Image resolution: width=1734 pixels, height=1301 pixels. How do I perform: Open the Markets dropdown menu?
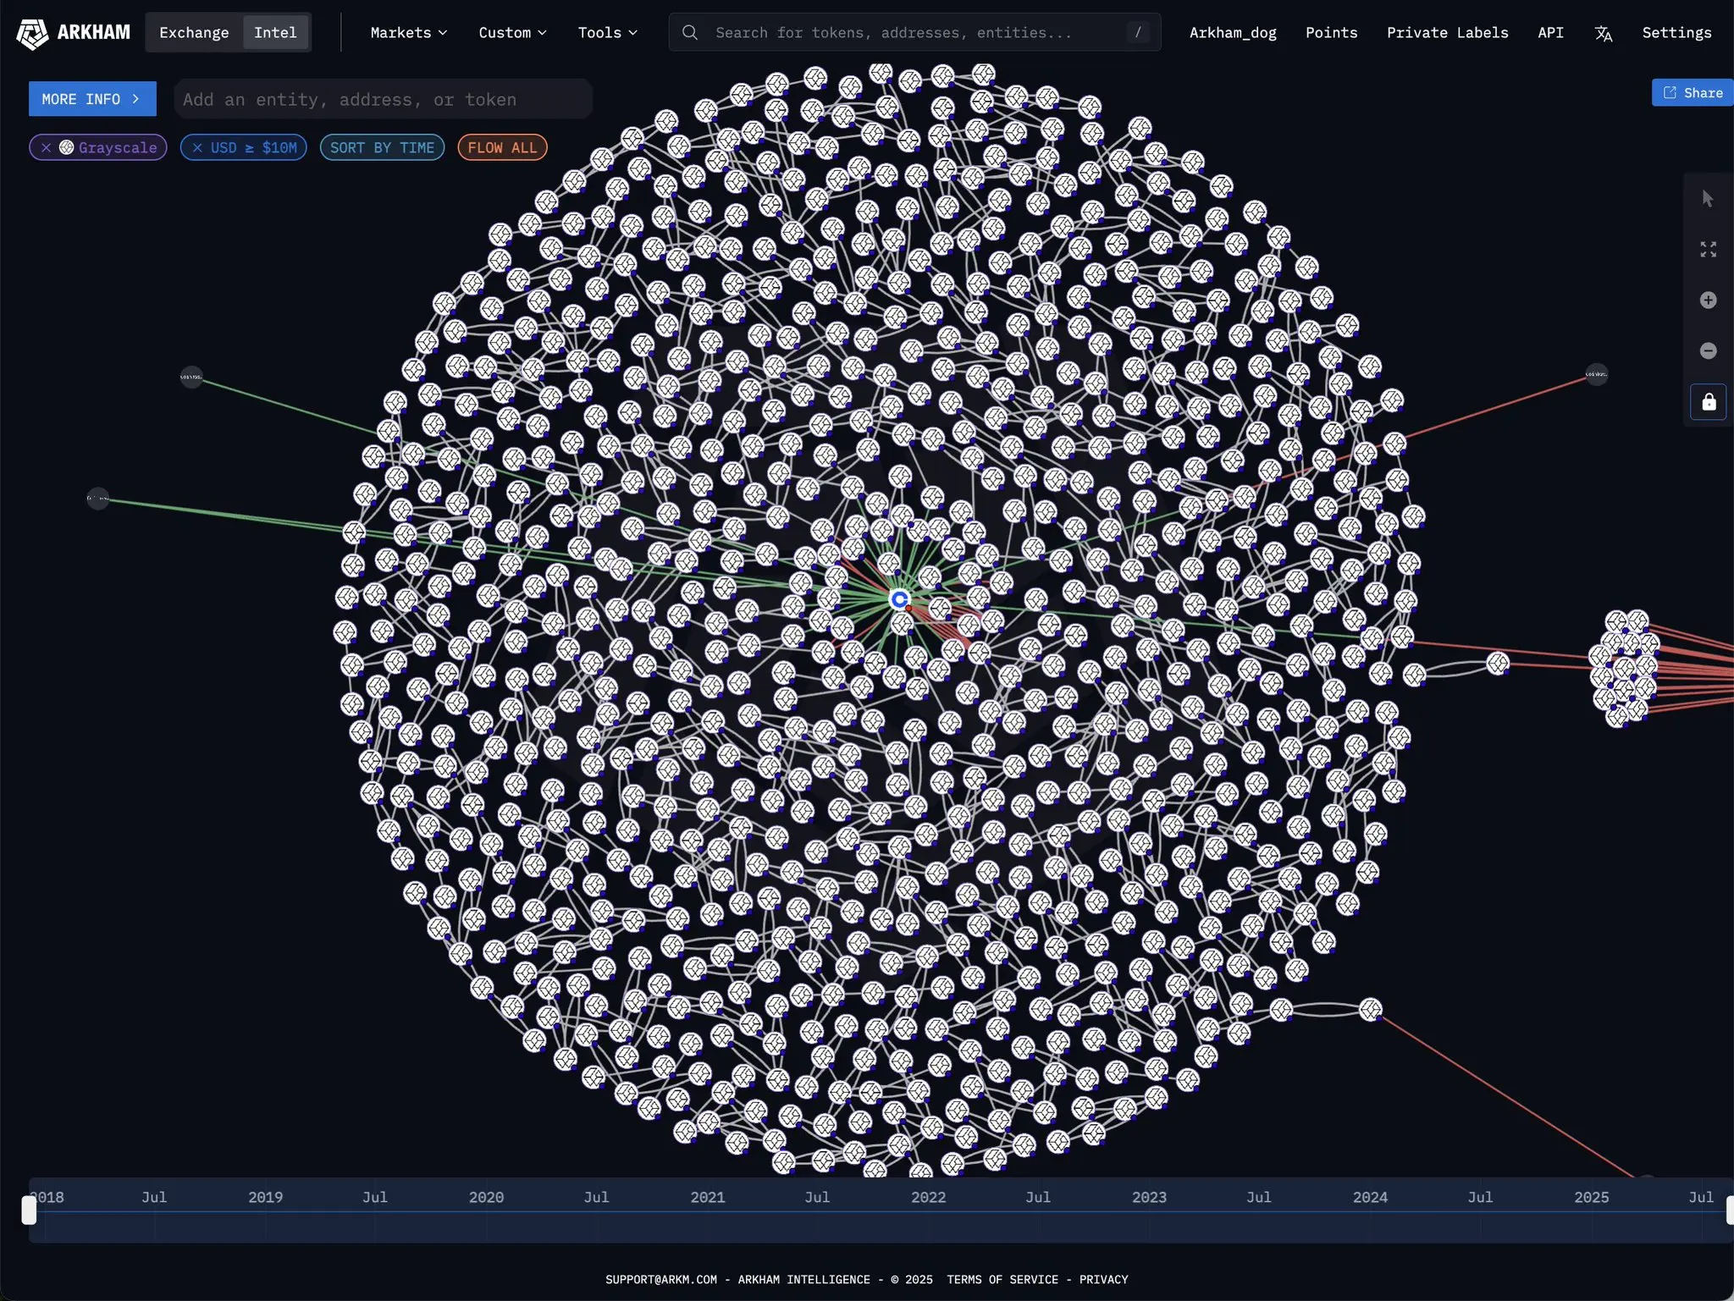tap(408, 32)
